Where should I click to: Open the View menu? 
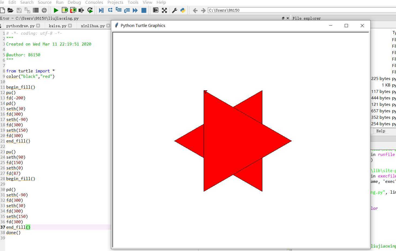coord(147,2)
